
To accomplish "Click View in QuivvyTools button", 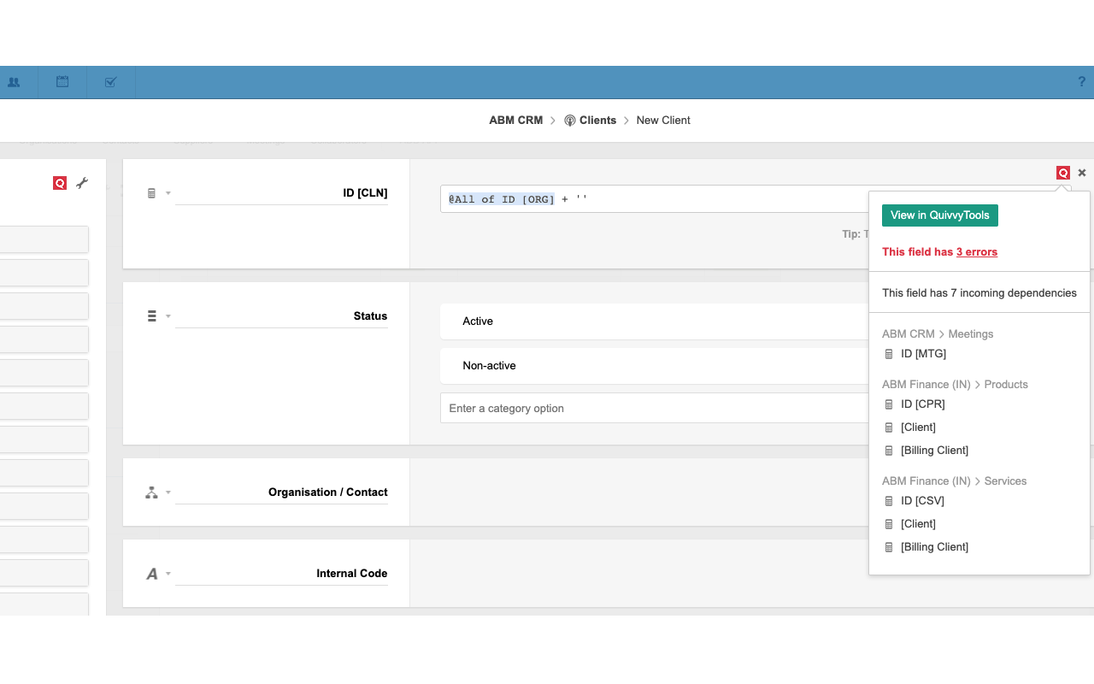I will pos(940,215).
